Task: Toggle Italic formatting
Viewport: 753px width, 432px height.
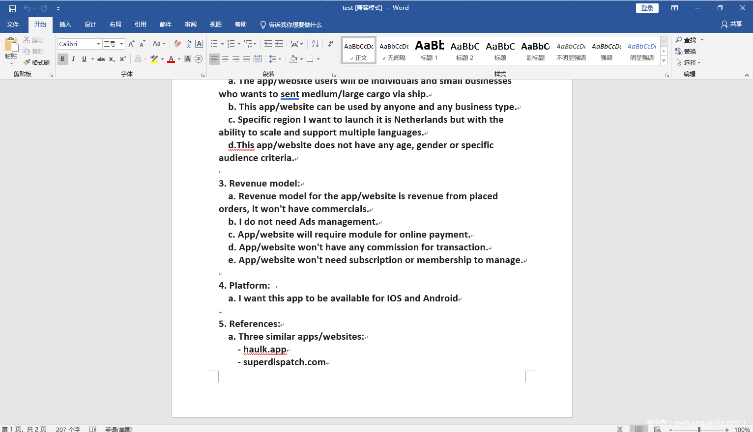Action: [73, 59]
